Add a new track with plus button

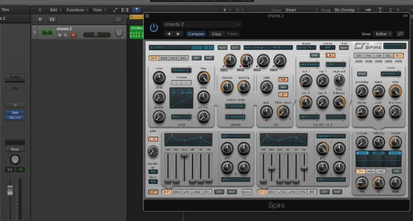click(39, 19)
